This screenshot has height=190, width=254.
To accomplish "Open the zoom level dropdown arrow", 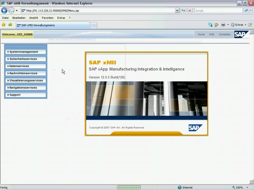I will pos(247,187).
